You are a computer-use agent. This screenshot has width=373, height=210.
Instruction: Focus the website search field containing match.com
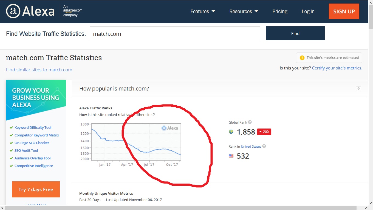click(175, 34)
